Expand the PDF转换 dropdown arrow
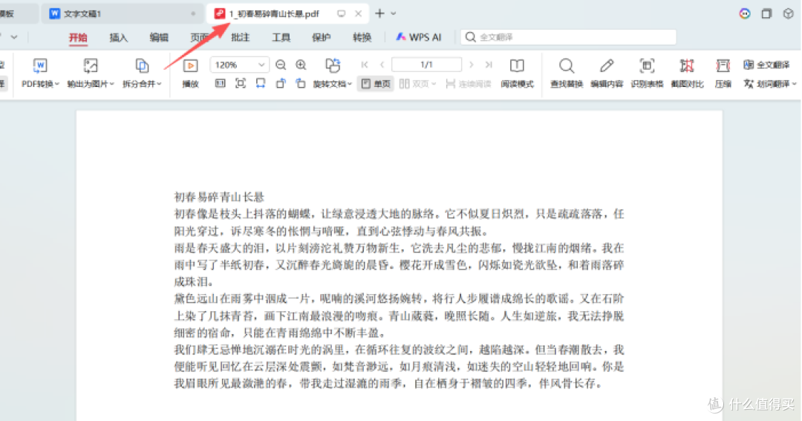The image size is (802, 421). click(57, 84)
